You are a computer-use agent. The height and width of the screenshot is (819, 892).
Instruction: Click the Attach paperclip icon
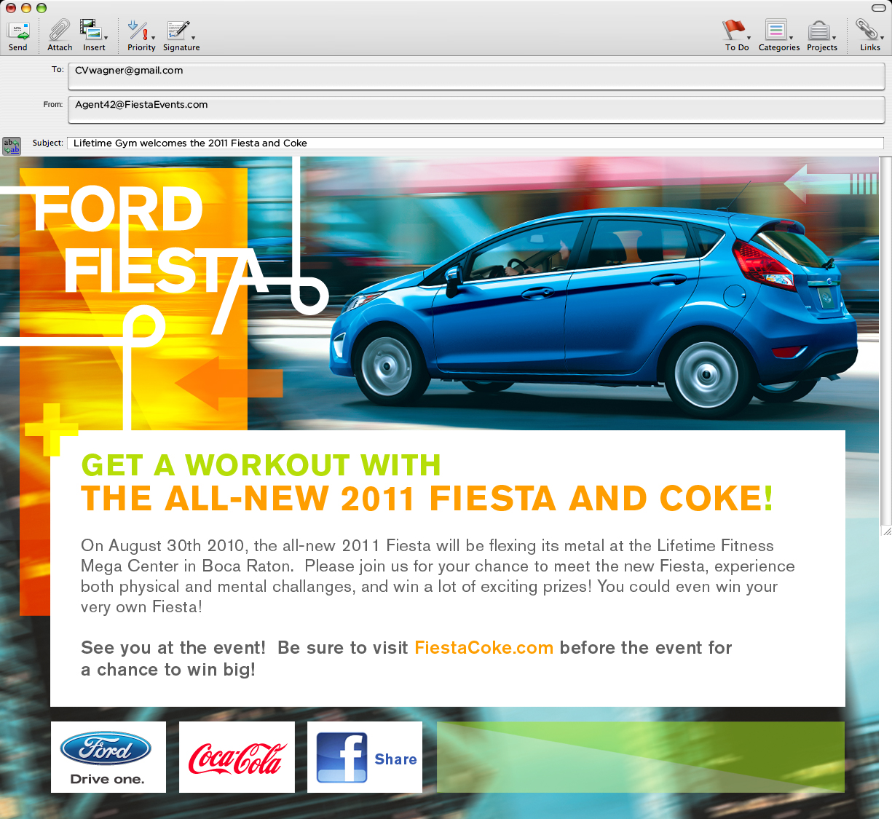point(59,31)
